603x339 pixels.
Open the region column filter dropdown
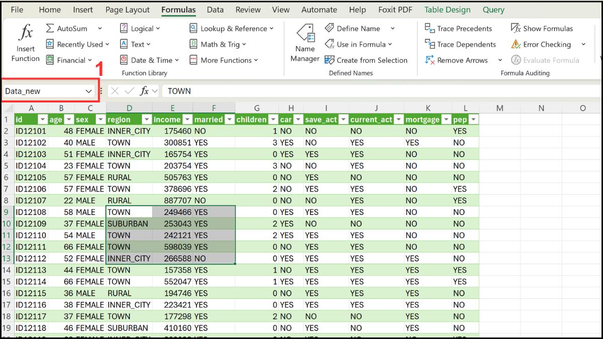pyautogui.click(x=146, y=119)
